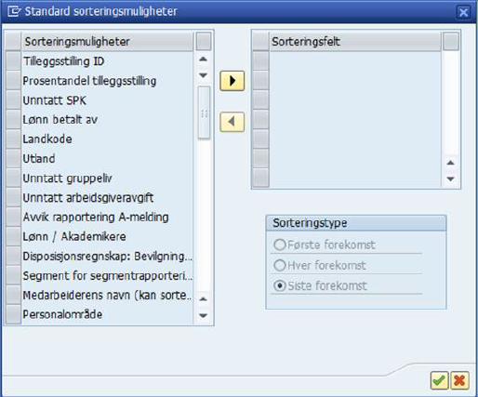The height and width of the screenshot is (397, 478).
Task: Click the row selector for Landkode
Action: point(13,139)
